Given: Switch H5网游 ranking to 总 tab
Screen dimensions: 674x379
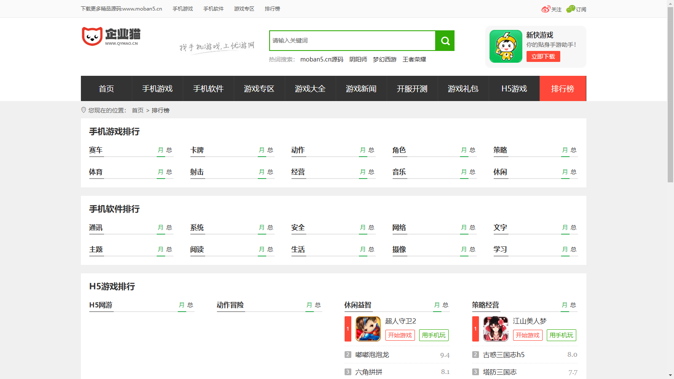Looking at the screenshot, I should pos(190,305).
